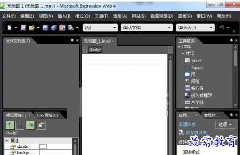Click the toolbox scrollbar down arrow

point(235,105)
